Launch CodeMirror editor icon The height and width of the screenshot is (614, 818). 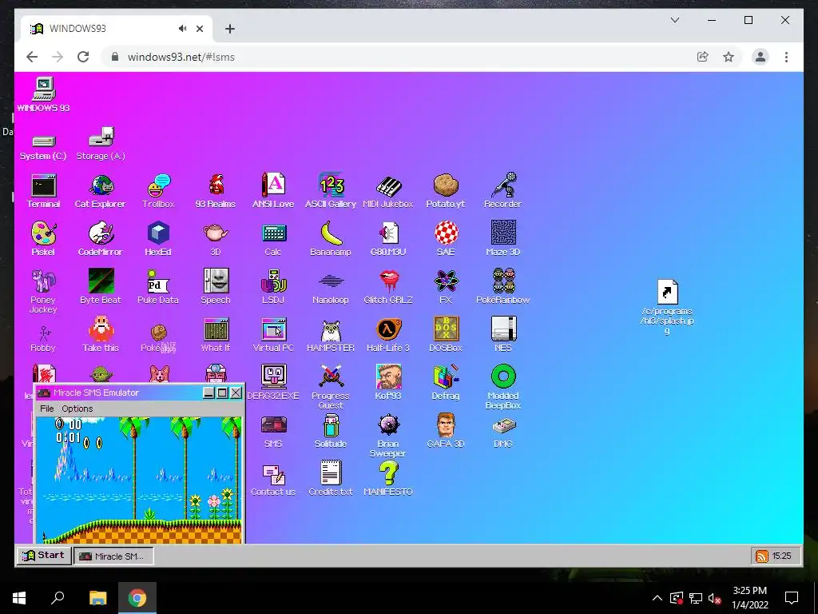(100, 239)
